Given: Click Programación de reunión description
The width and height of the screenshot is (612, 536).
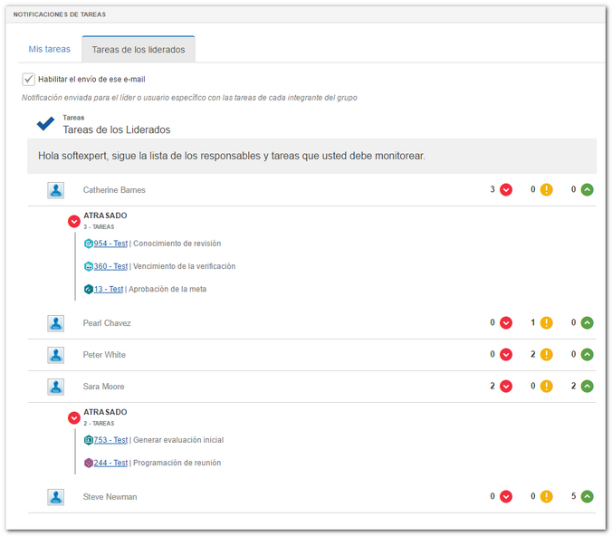Looking at the screenshot, I should [x=177, y=463].
